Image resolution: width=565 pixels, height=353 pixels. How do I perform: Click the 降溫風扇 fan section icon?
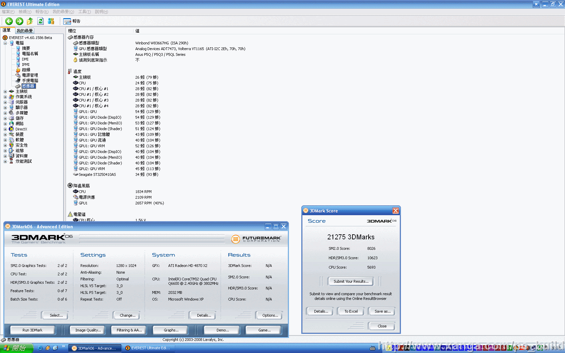(x=70, y=186)
